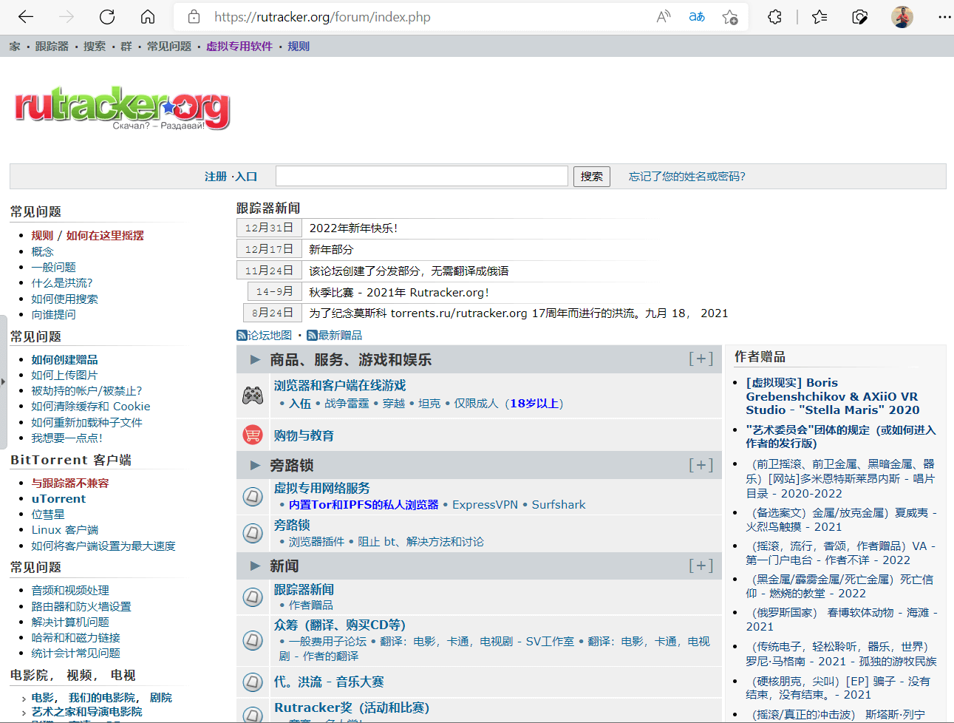954x723 pixels.
Task: Open 搜索 in the top navigation
Action: [x=95, y=46]
